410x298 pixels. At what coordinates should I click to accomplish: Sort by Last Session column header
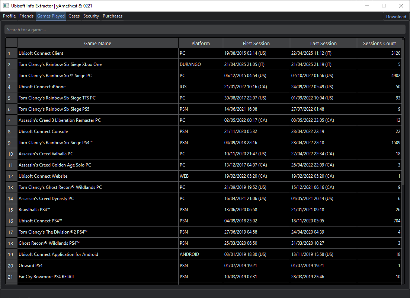pos(323,43)
